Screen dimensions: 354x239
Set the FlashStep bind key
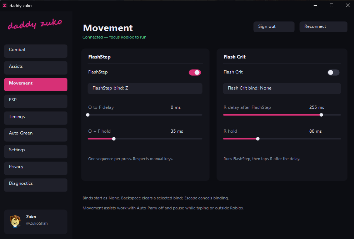click(145, 88)
